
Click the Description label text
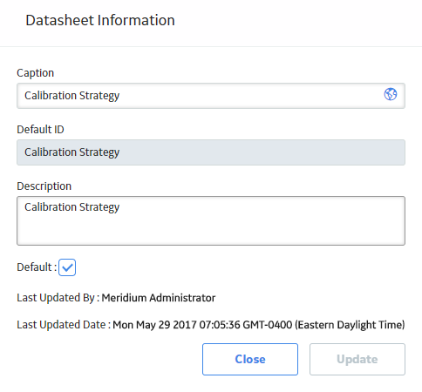44,186
